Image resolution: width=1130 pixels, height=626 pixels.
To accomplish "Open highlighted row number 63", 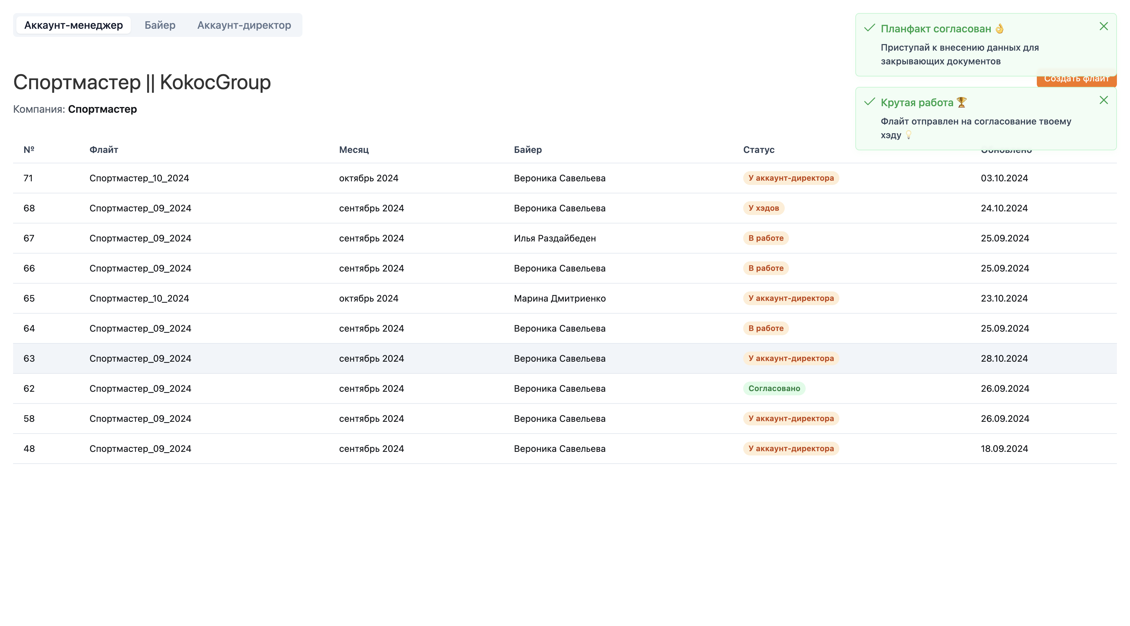I will pyautogui.click(x=565, y=358).
